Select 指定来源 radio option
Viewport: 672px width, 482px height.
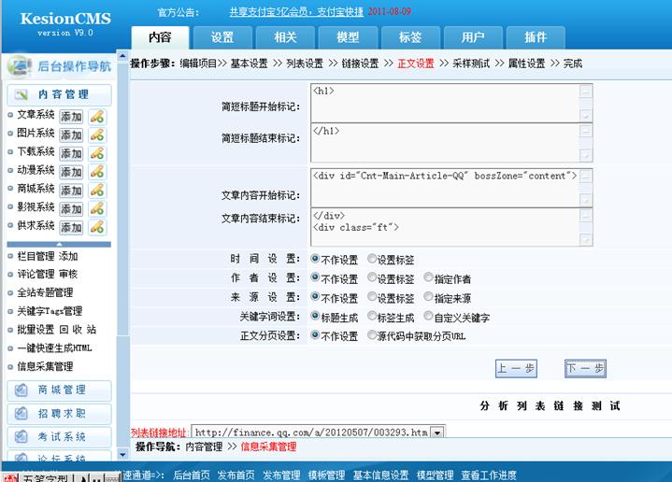pos(428,296)
